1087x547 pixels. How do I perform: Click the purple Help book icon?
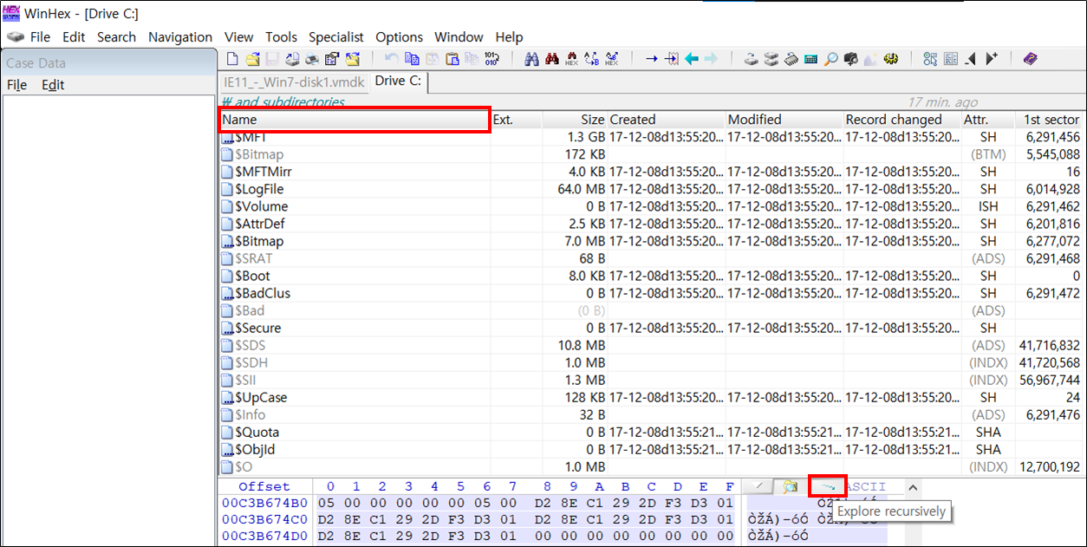tap(1030, 59)
